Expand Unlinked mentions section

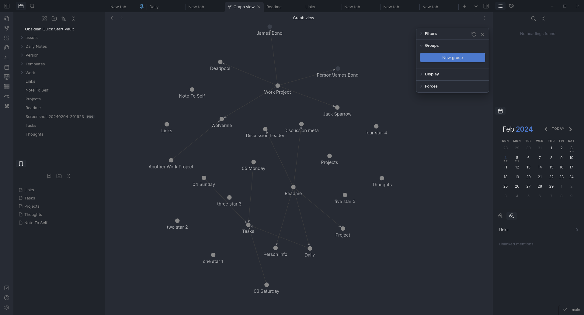[516, 244]
